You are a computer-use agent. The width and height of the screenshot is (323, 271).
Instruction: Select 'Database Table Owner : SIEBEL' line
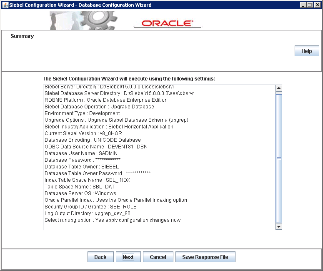(x=82, y=166)
